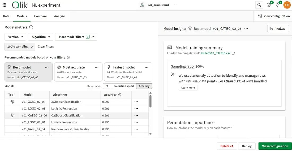Screen dimensions: 292x151
Task: Open ellipsis menu next to GB_TrainFraud
Action: 175,5
